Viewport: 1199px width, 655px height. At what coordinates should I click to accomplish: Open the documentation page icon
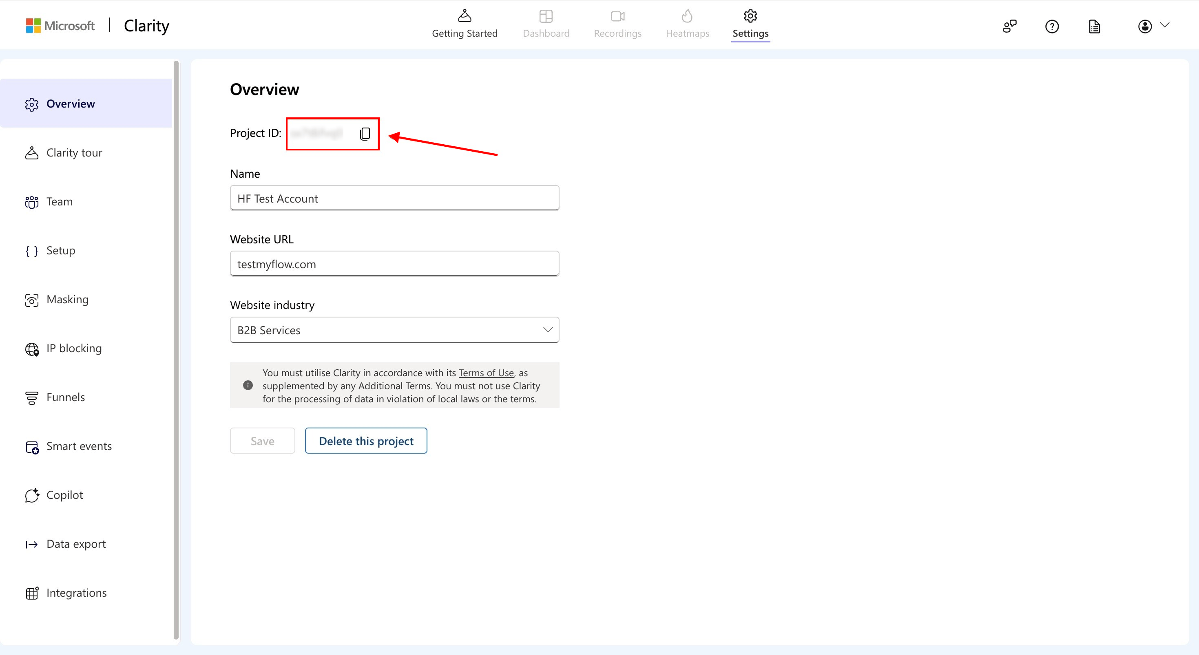pyautogui.click(x=1094, y=26)
